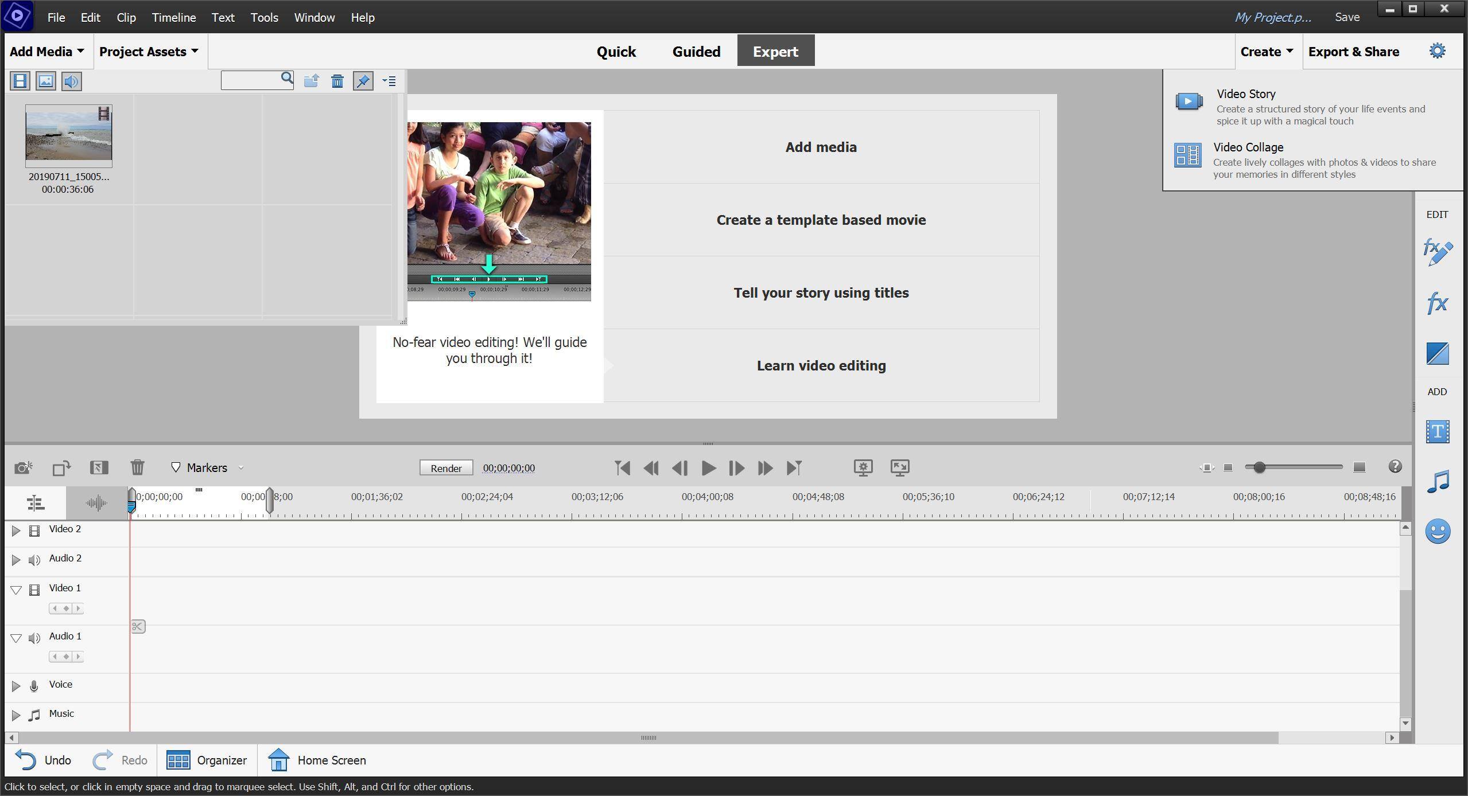The width and height of the screenshot is (1468, 796).
Task: Click the timeline zoom slider handle
Action: tap(1259, 467)
